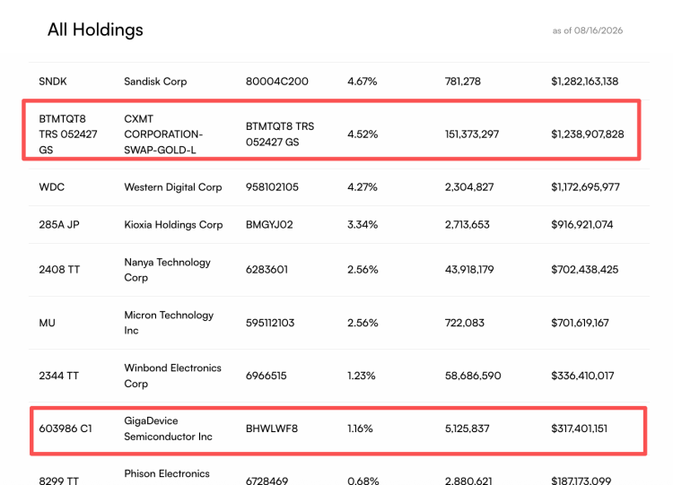Click the 2344 TT ticker cell
Screen dimensions: 673x485
coord(59,377)
